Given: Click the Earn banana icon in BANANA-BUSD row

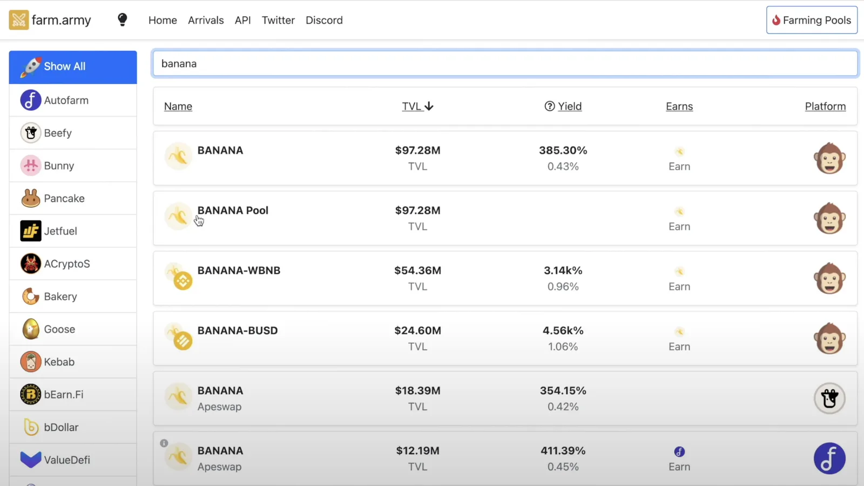Looking at the screenshot, I should tap(679, 332).
